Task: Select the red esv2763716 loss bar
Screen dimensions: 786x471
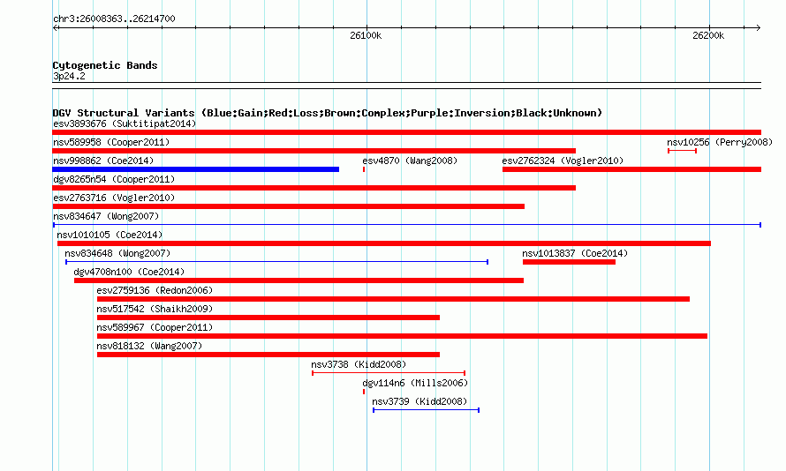Action: point(288,206)
